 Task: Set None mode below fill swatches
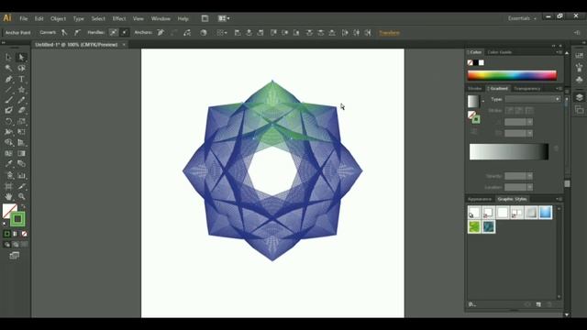tap(24, 234)
